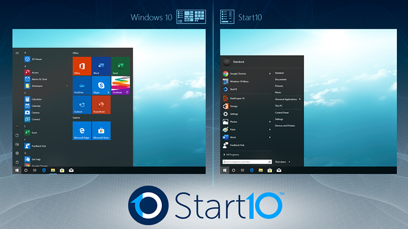Open the OneNote tile
This screenshot has width=408, height=229.
pos(120,85)
